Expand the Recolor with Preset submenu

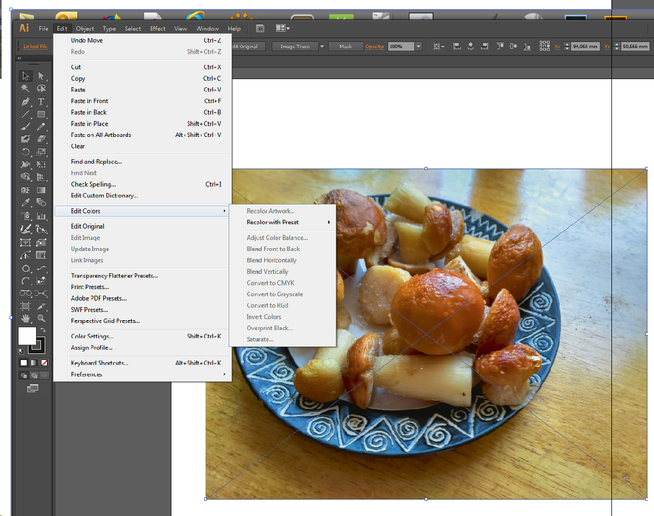click(x=283, y=222)
